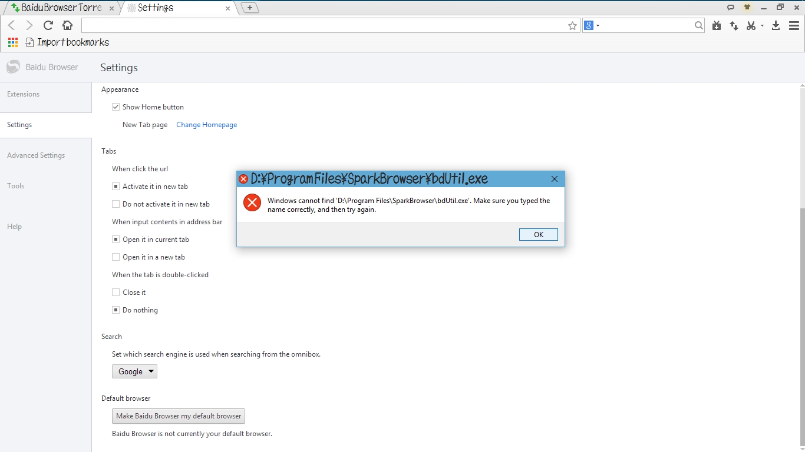Image resolution: width=805 pixels, height=452 pixels.
Task: Click the scrollbar up arrow
Action: (801, 86)
